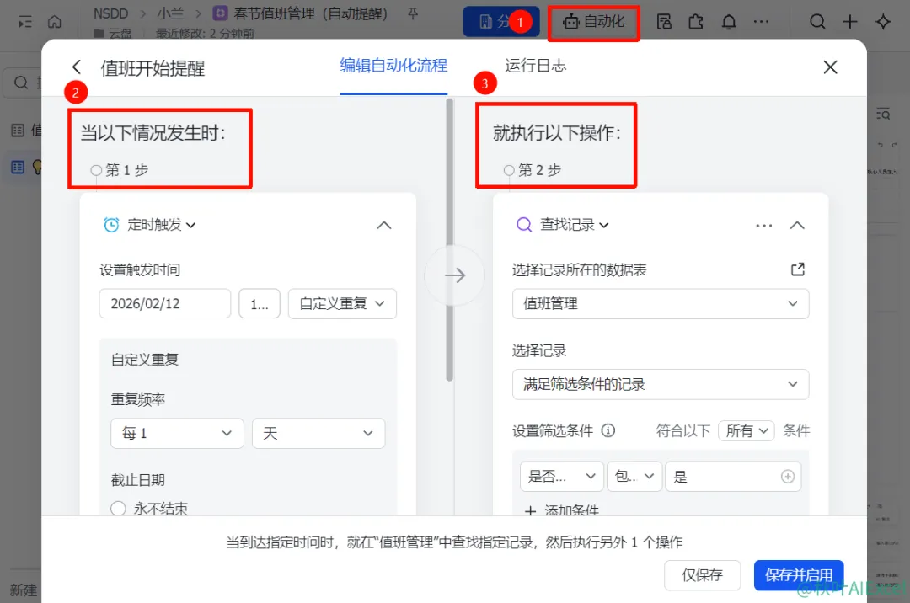Open the 每 1 frequency dropdown

(x=177, y=433)
